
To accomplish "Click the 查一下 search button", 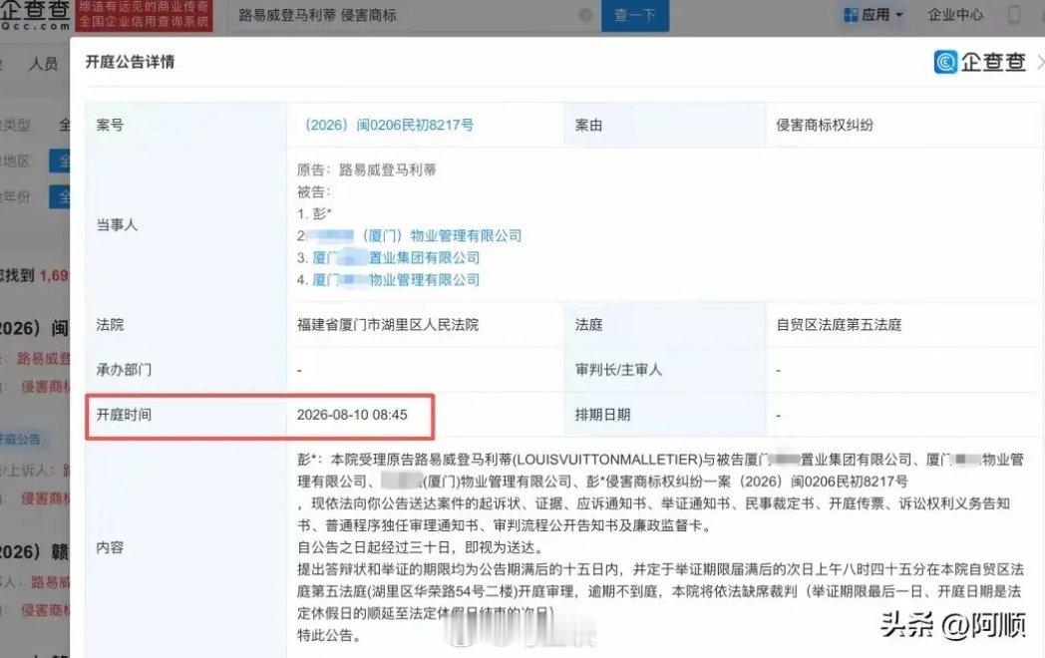I will point(634,15).
